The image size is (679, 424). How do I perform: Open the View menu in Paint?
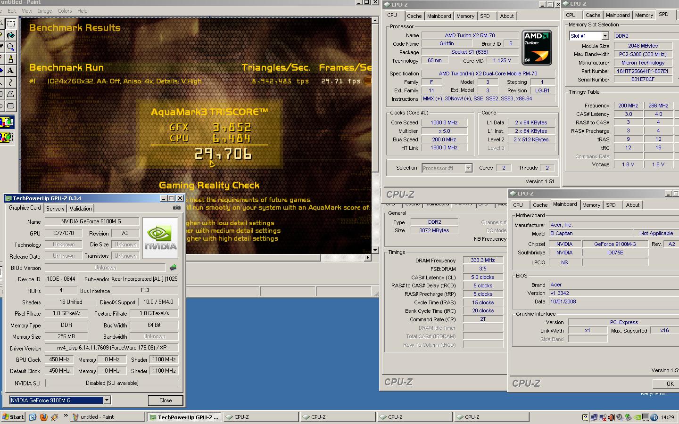(x=27, y=11)
